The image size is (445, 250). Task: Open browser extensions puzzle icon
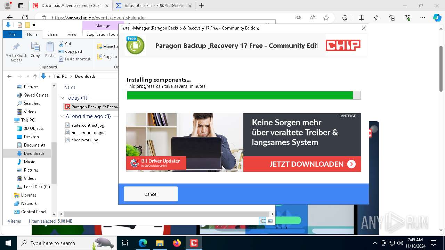[345, 18]
